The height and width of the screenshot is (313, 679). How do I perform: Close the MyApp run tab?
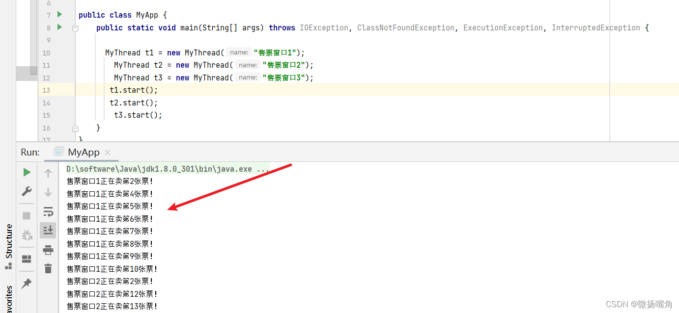(108, 153)
